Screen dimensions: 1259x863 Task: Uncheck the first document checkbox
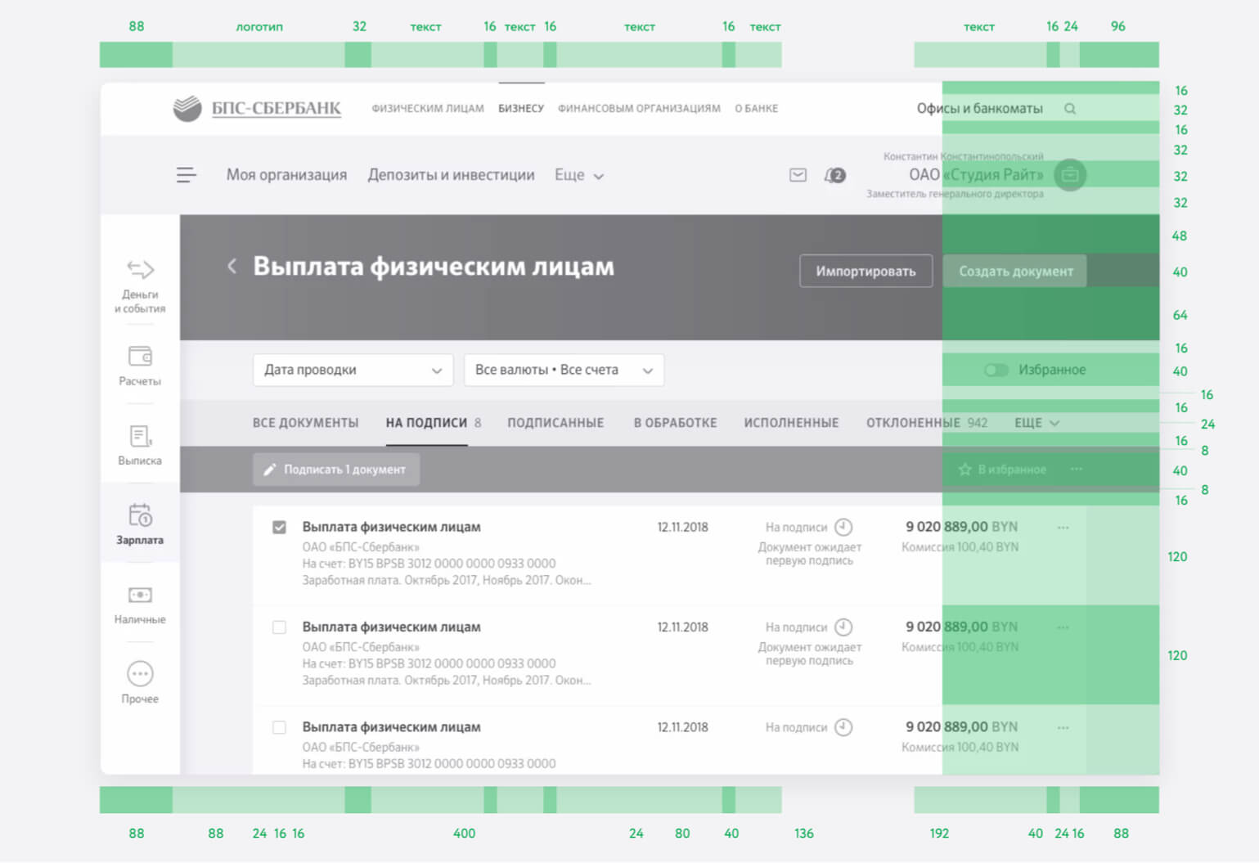click(279, 528)
